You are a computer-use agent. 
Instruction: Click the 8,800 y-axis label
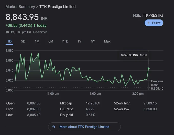[x=9, y=90]
